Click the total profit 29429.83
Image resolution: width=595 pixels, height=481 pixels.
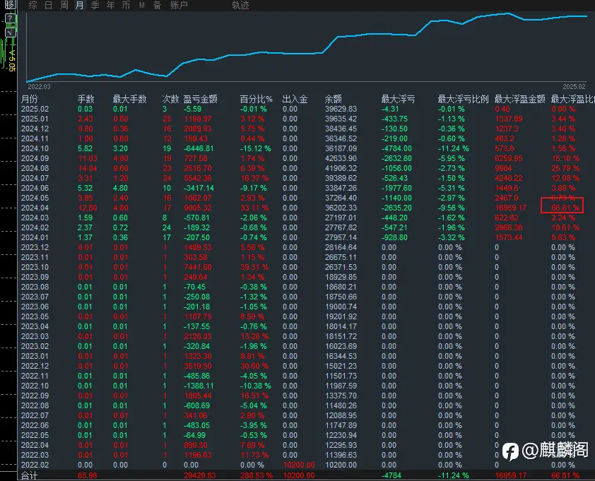click(x=199, y=475)
